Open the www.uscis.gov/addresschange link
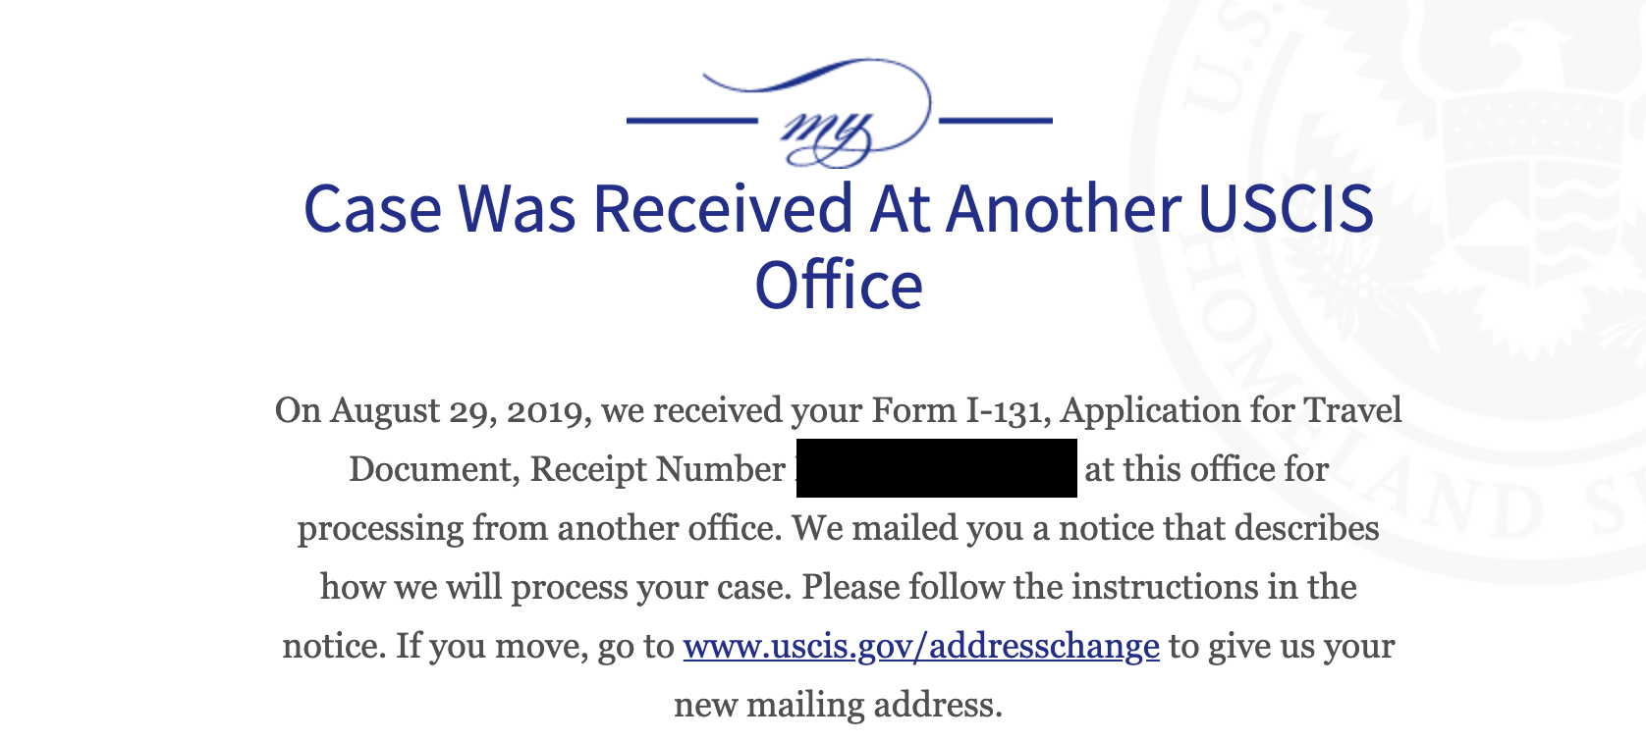The height and width of the screenshot is (742, 1646). [921, 646]
